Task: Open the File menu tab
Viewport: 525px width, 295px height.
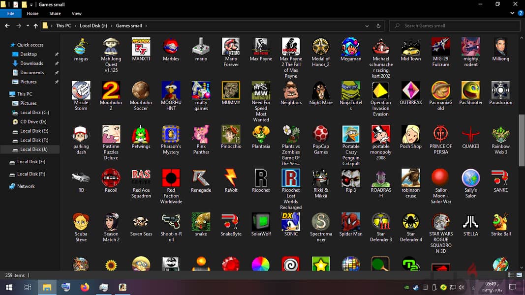Action: [11, 13]
